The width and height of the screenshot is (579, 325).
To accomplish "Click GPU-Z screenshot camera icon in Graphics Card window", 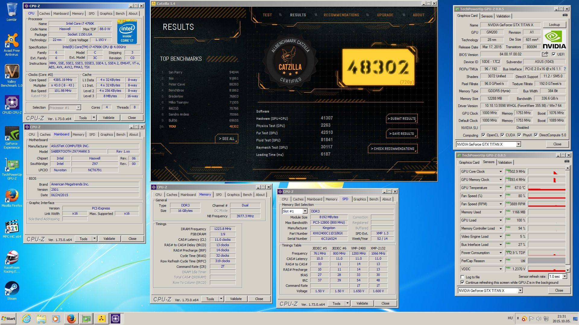I will (565, 15).
